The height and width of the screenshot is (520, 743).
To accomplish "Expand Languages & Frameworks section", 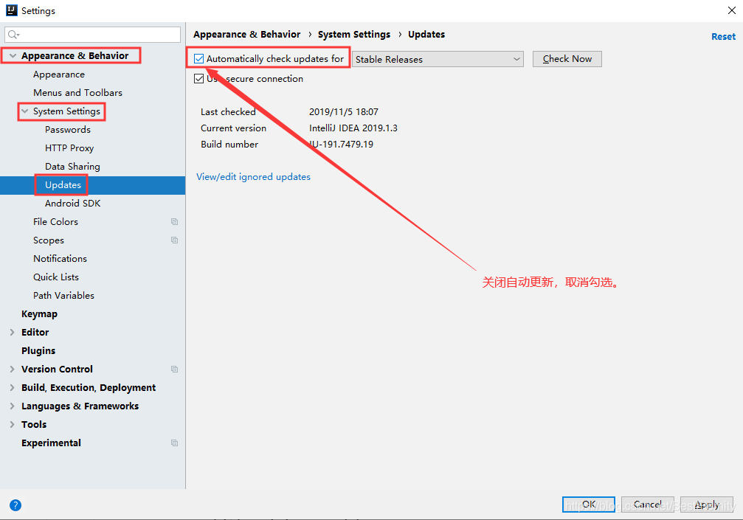I will [x=13, y=406].
